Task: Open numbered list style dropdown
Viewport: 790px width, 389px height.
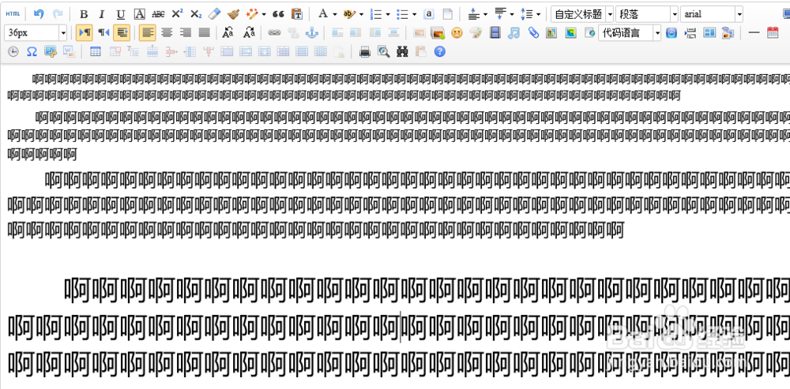Action: click(388, 14)
